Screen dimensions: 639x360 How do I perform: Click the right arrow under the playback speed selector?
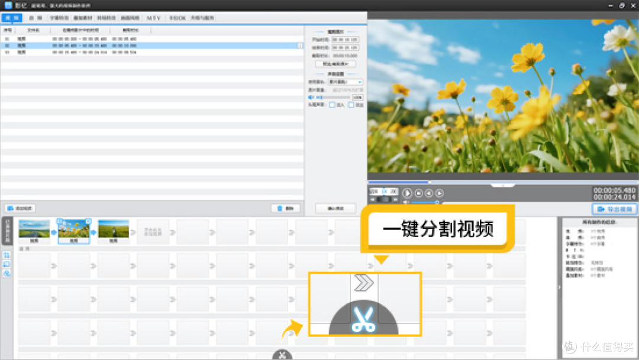tap(395, 200)
